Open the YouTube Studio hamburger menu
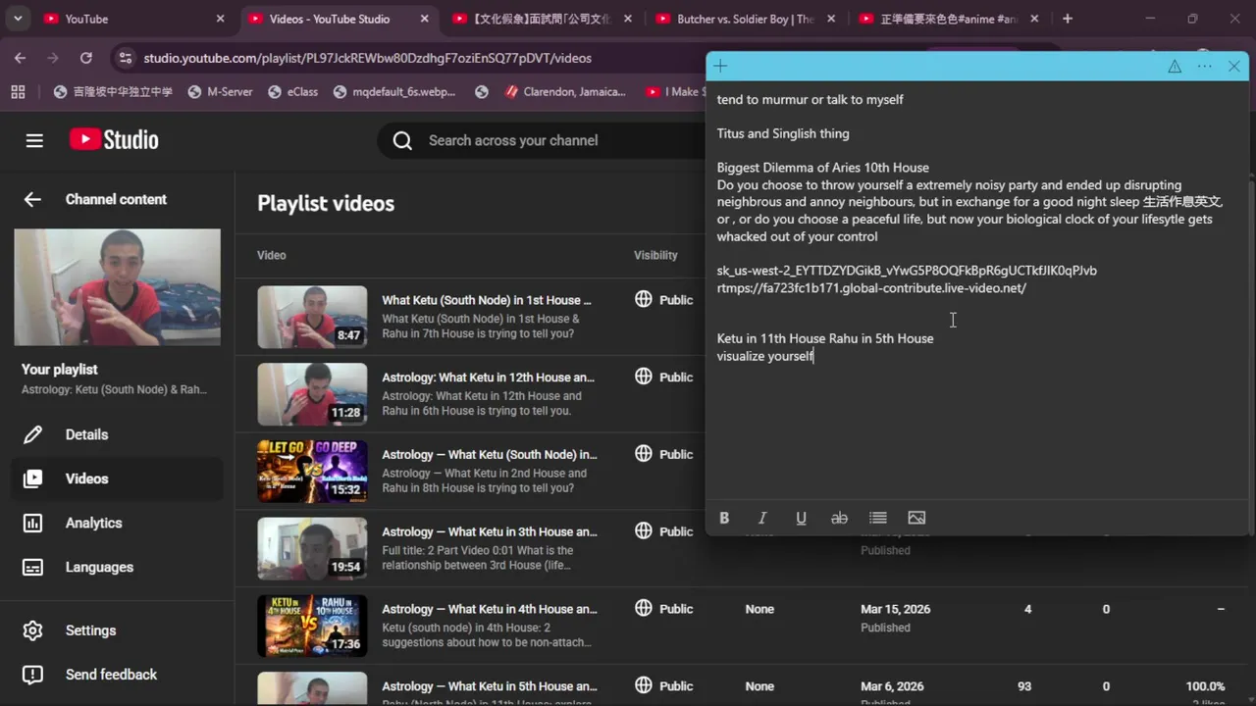This screenshot has height=706, width=1256. (x=34, y=140)
